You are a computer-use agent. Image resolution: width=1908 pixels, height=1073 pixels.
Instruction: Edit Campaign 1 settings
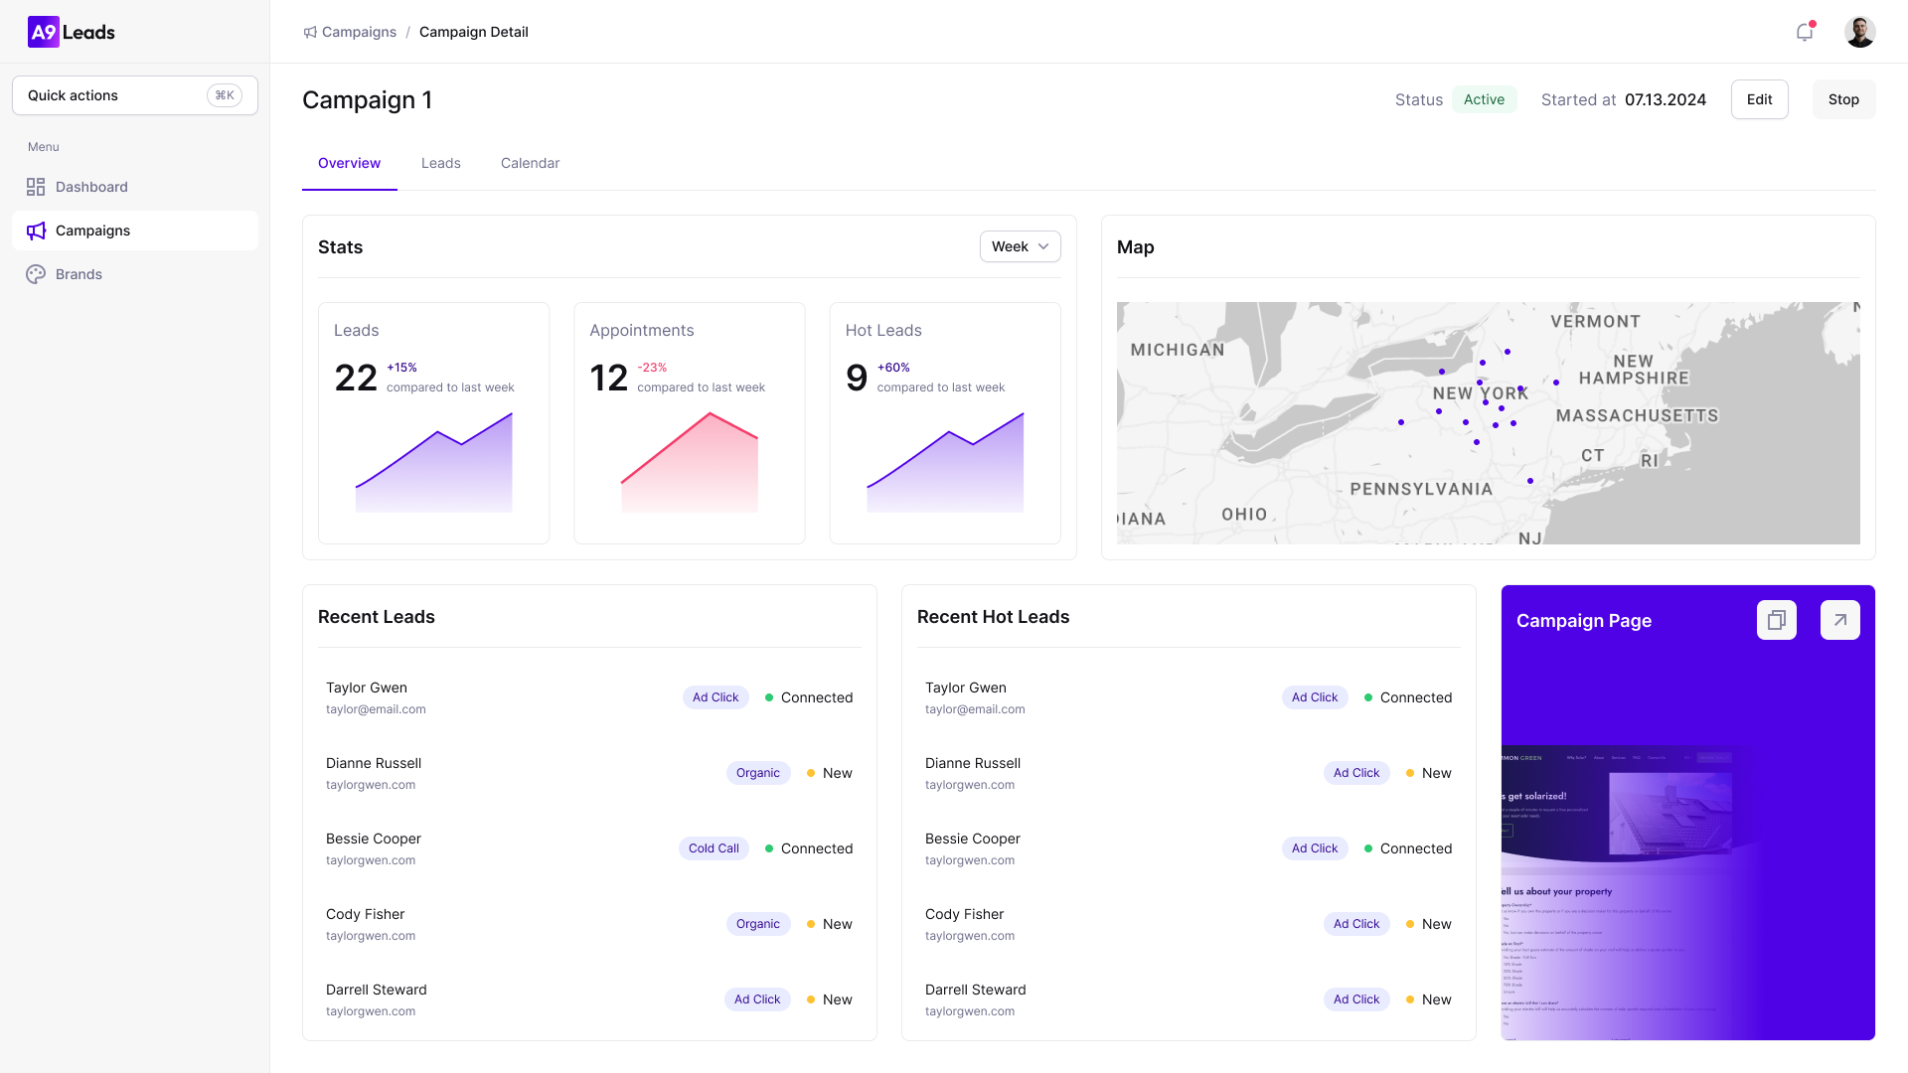point(1759,99)
